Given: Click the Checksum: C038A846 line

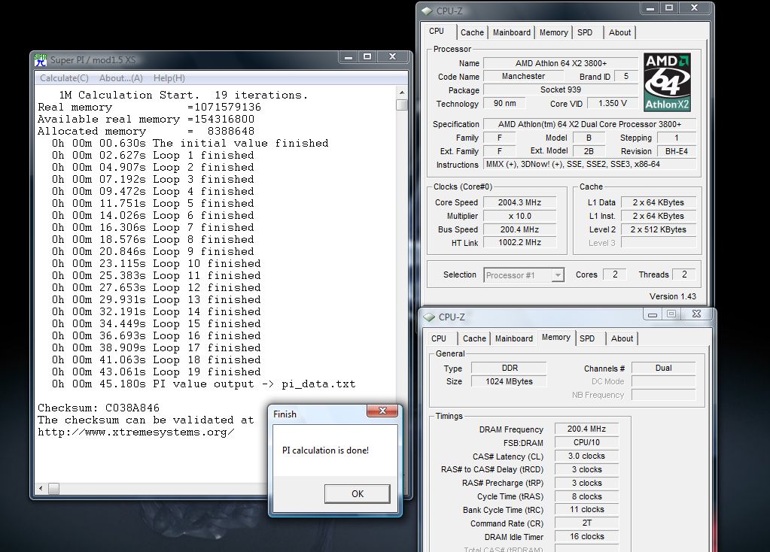Looking at the screenshot, I should tap(98, 408).
